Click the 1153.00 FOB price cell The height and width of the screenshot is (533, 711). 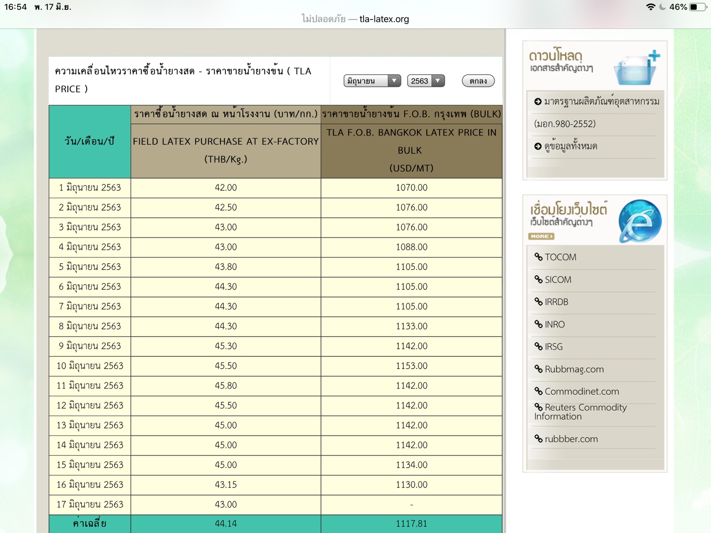point(411,366)
